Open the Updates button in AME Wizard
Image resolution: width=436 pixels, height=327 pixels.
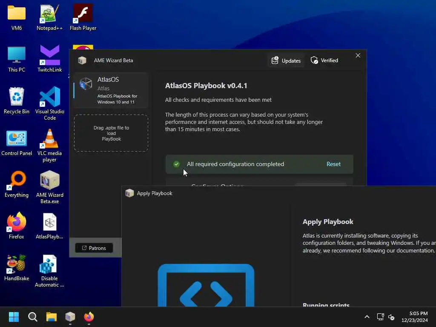click(286, 60)
